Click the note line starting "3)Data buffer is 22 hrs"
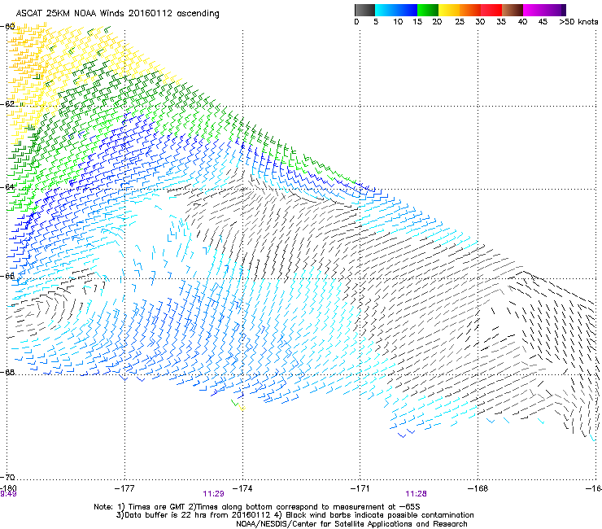 [294, 515]
